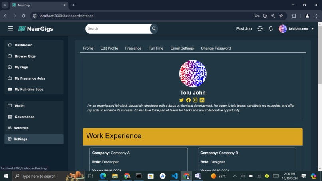
Task: Switch to the Profile tab
Action: [x=88, y=48]
